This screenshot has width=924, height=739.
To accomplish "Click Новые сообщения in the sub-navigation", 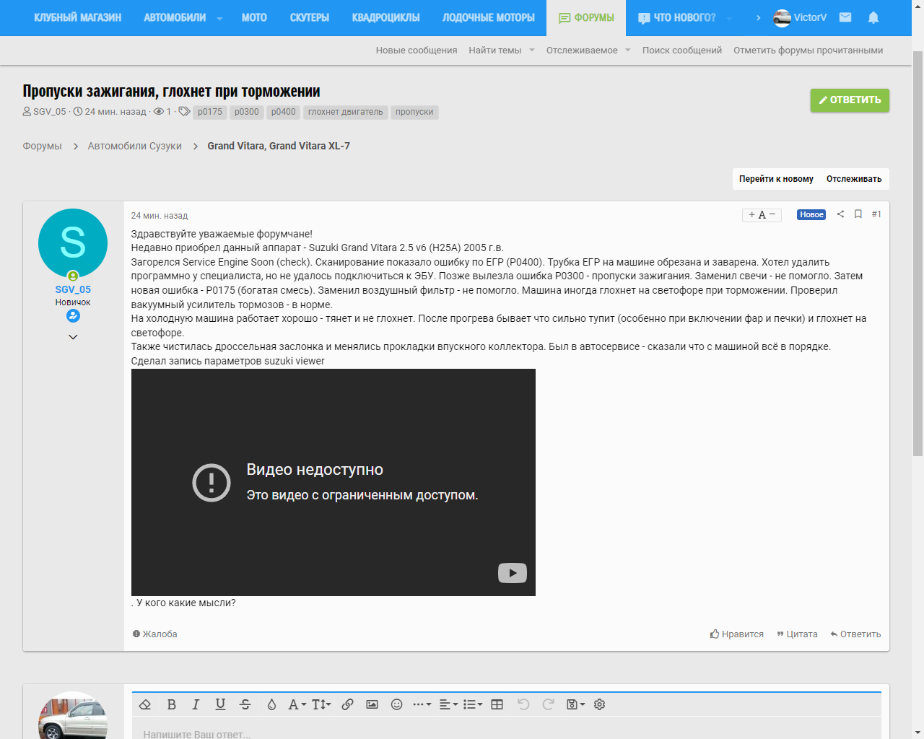I will tap(417, 51).
